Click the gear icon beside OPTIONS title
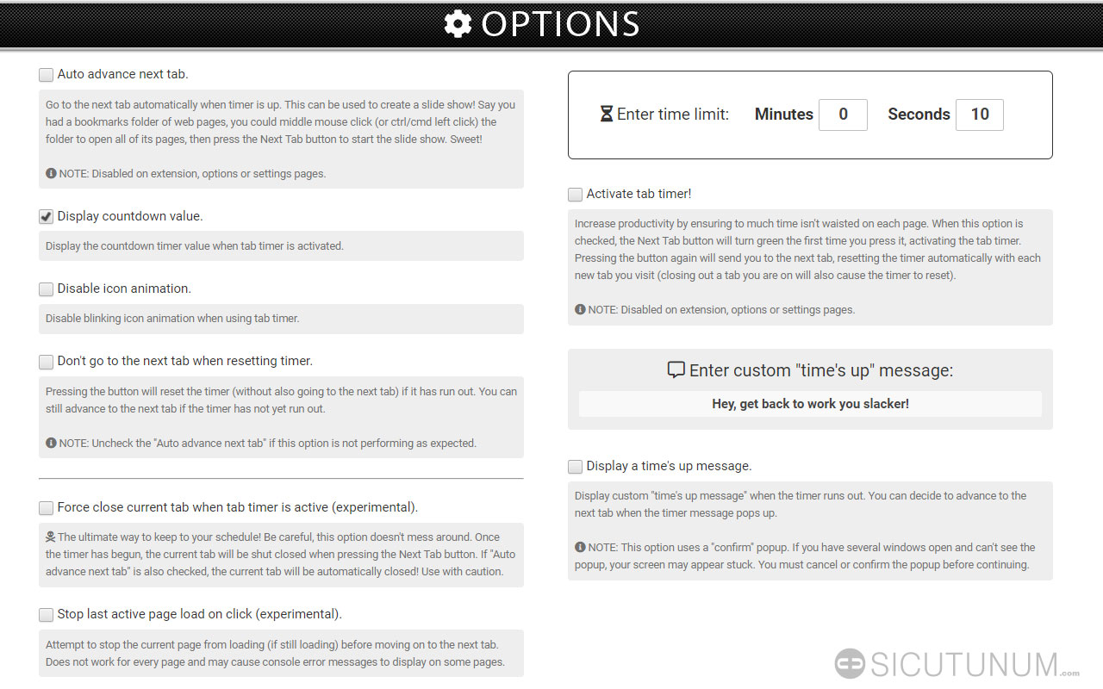This screenshot has height=689, width=1103. click(x=458, y=24)
